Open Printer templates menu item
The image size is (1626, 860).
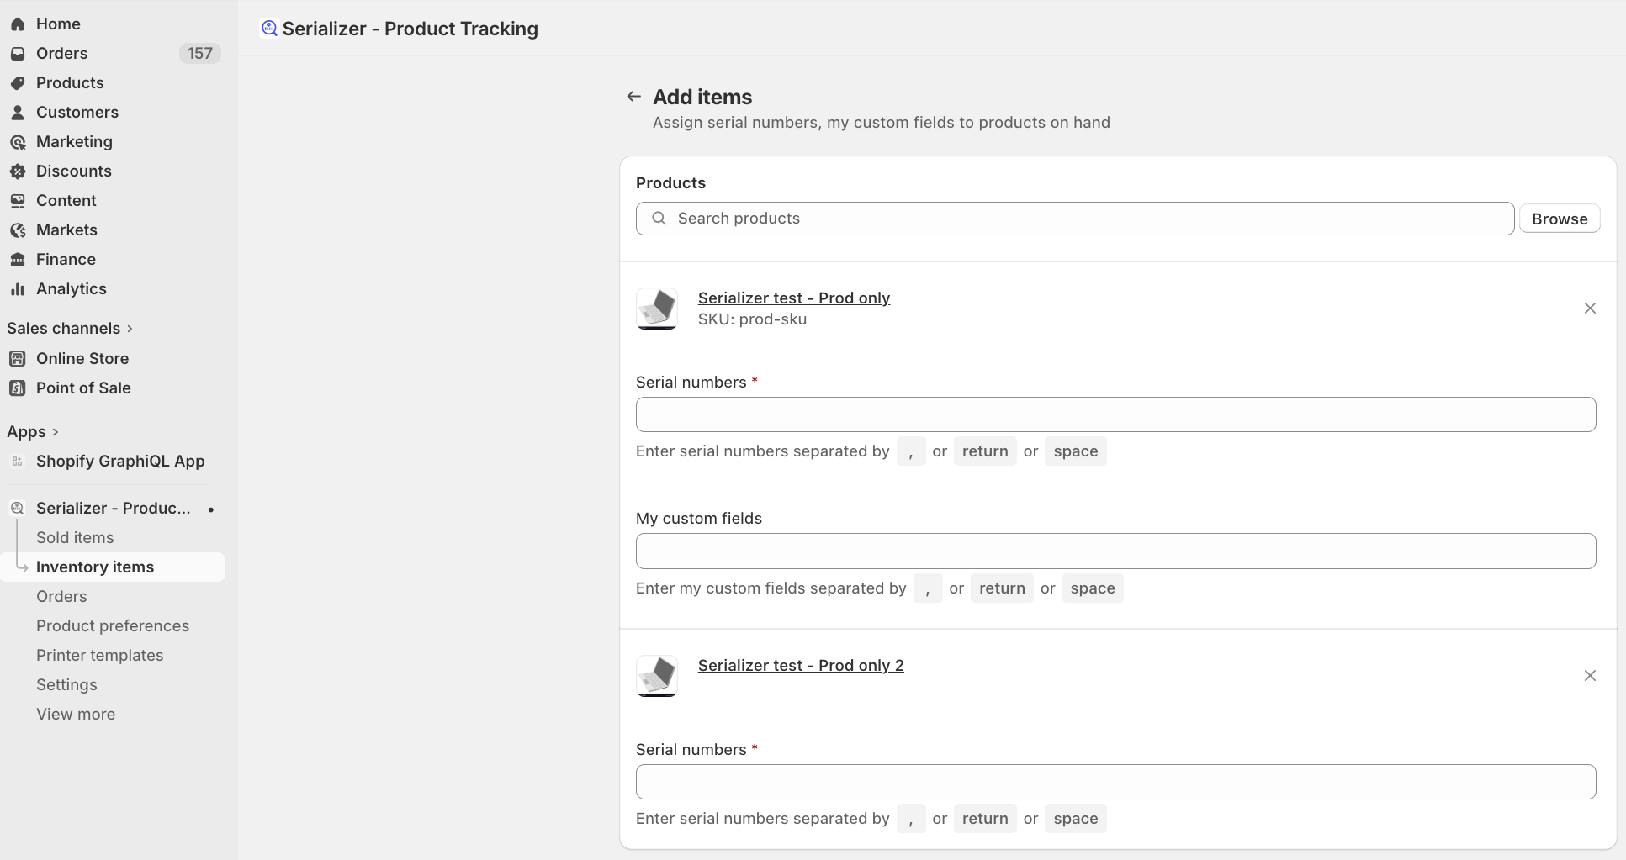click(x=99, y=656)
